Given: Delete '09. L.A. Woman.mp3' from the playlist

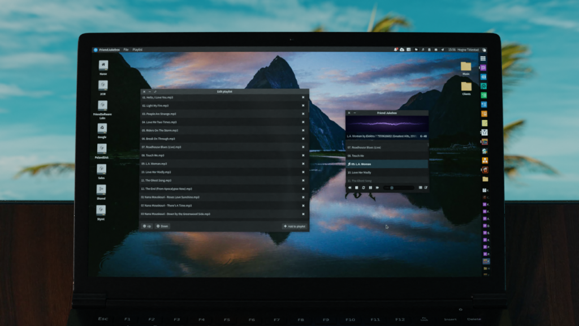Looking at the screenshot, I should point(303,164).
